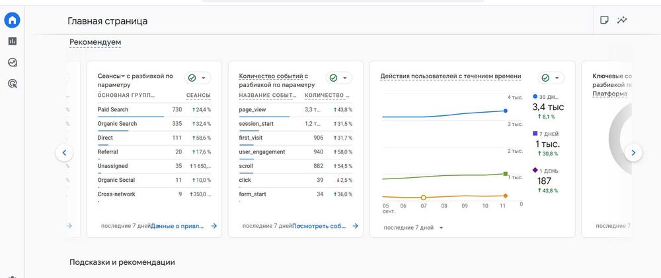Open the Сеансы metric selector dropdown
Viewport: 661px width, 278px height.
(112, 76)
